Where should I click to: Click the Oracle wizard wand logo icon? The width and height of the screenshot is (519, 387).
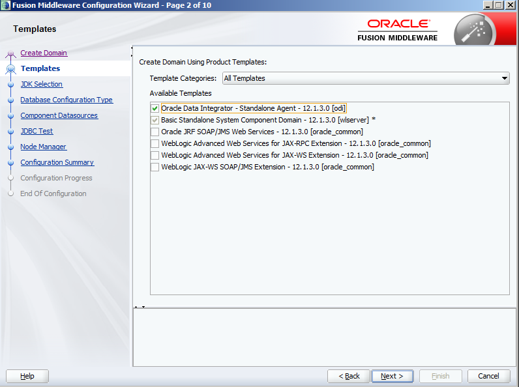[475, 30]
